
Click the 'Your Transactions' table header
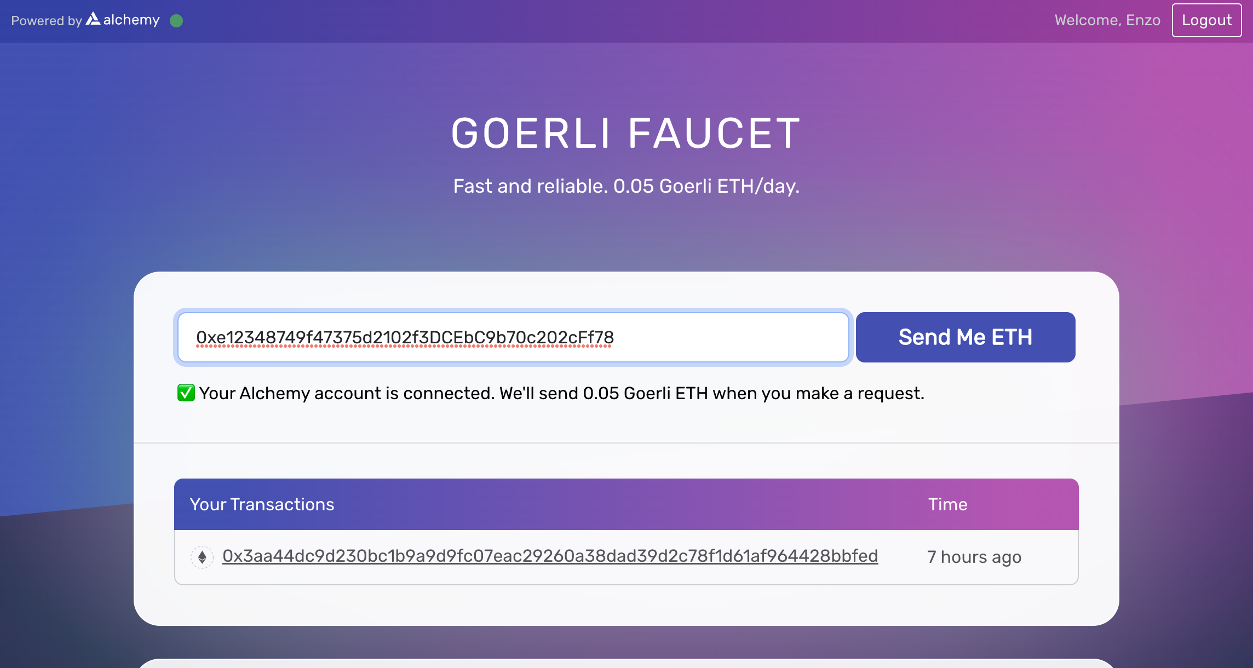click(262, 504)
